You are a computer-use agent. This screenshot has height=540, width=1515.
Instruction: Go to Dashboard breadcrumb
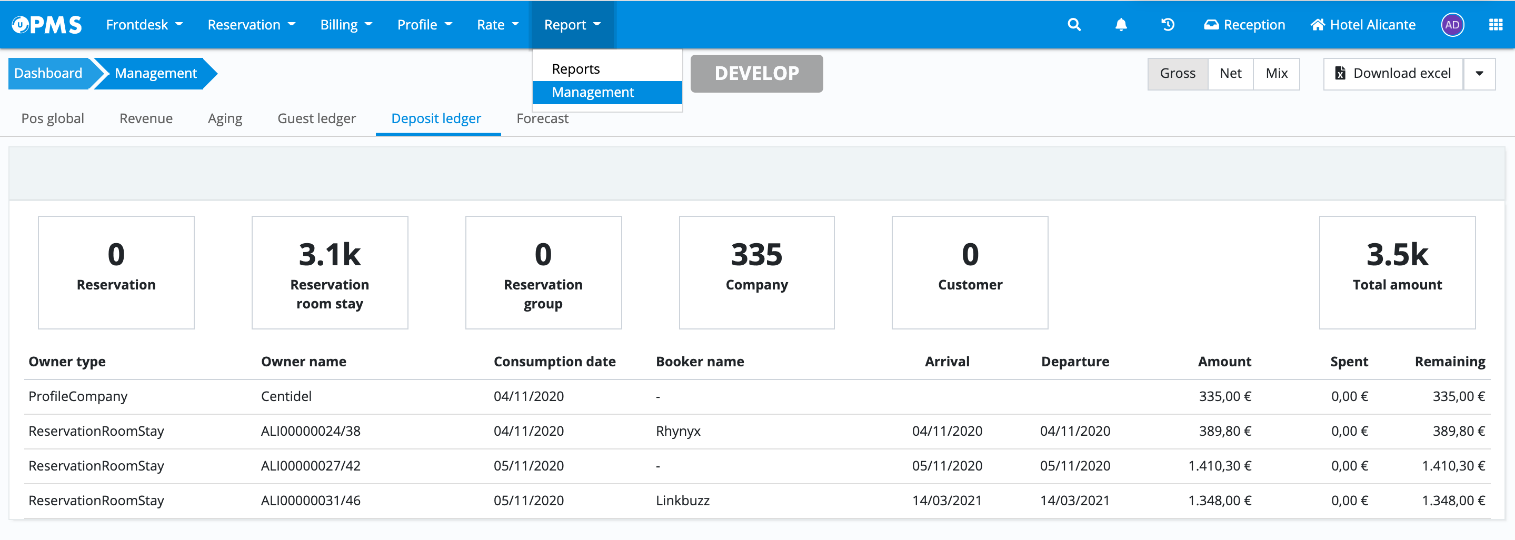48,74
